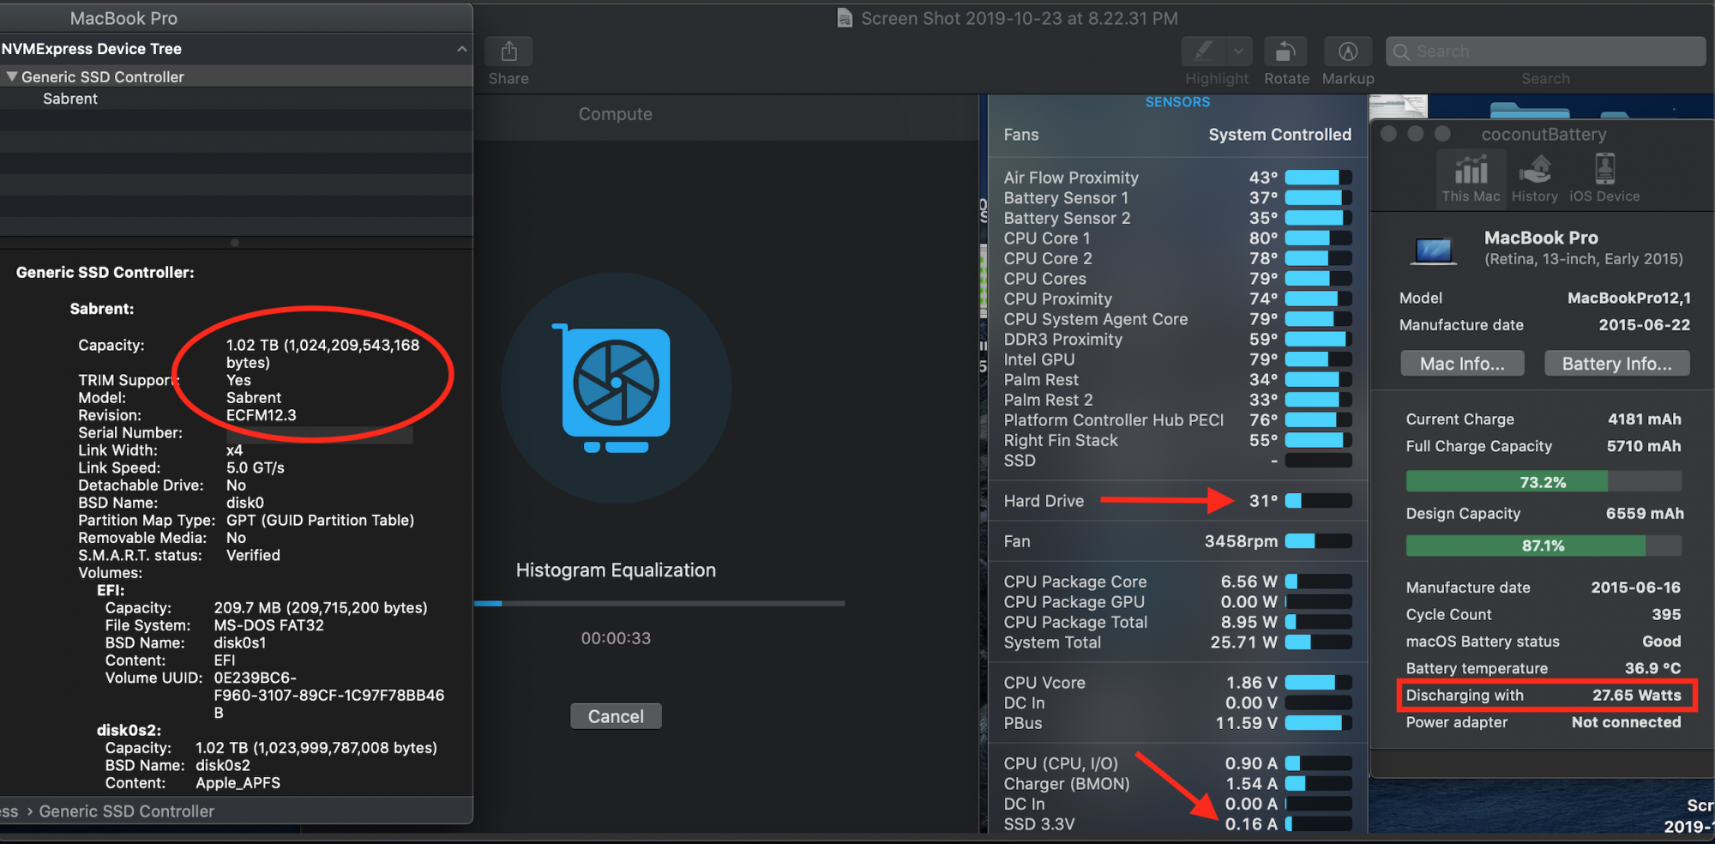The width and height of the screenshot is (1715, 844).
Task: Select the CPU Vcore voltage row
Action: 1177,683
